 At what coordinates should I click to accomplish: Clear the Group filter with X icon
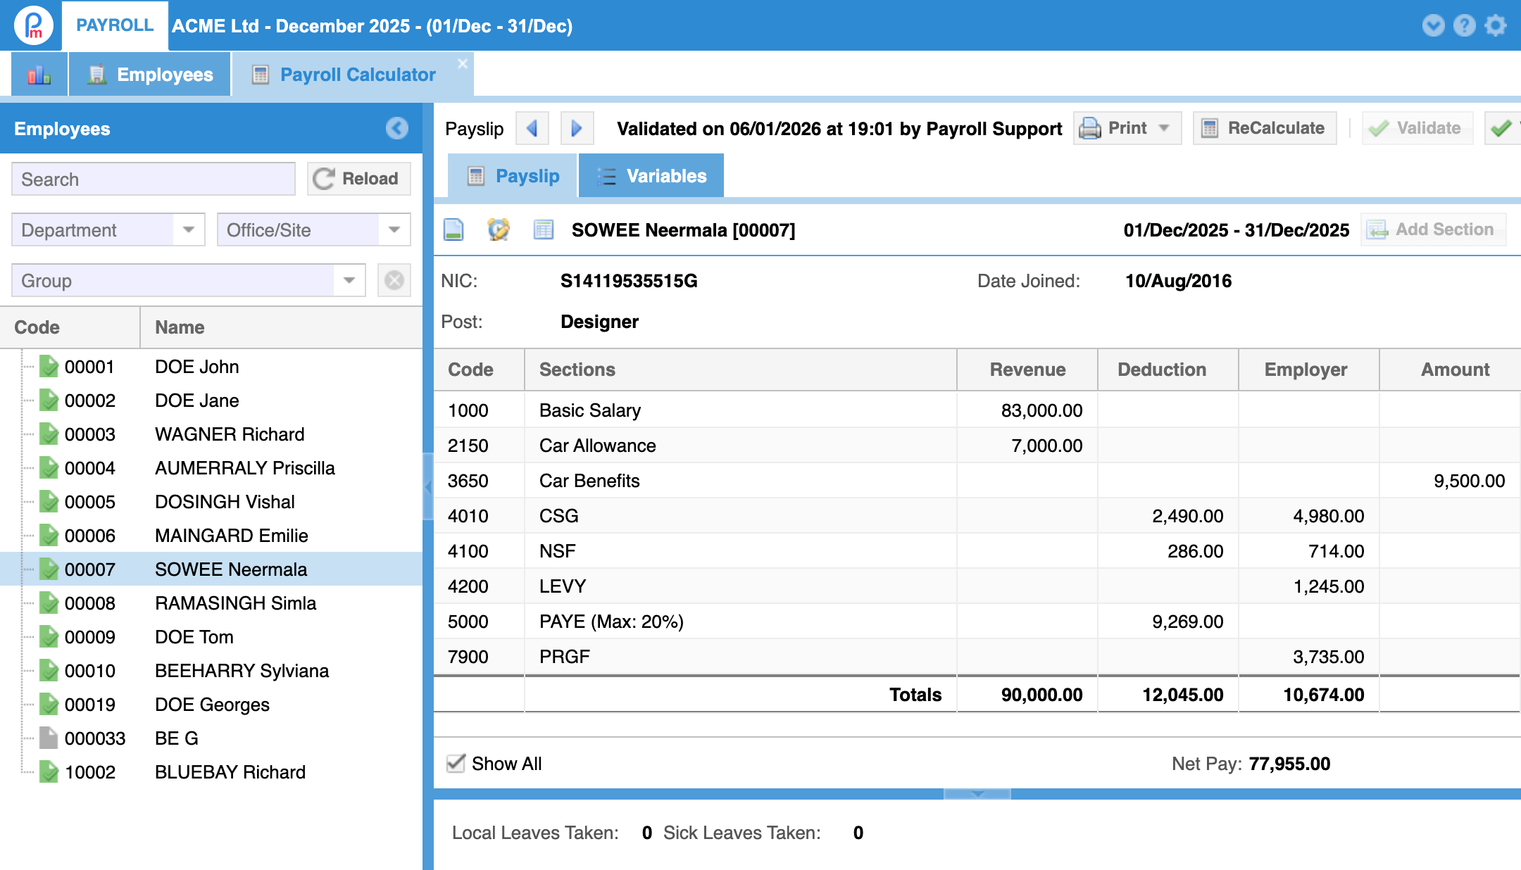394,280
